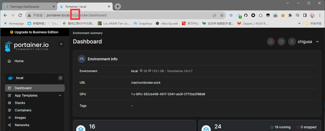This screenshot has height=131, width=325.
Task: Open Containers in the sidebar
Action: point(35,110)
